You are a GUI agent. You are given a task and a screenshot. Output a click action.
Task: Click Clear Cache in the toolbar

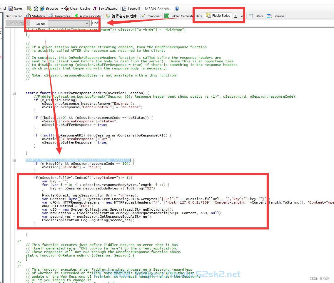(77, 9)
